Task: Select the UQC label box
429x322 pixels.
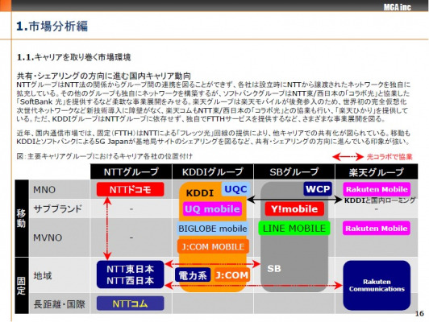Action: pyautogui.click(x=235, y=189)
